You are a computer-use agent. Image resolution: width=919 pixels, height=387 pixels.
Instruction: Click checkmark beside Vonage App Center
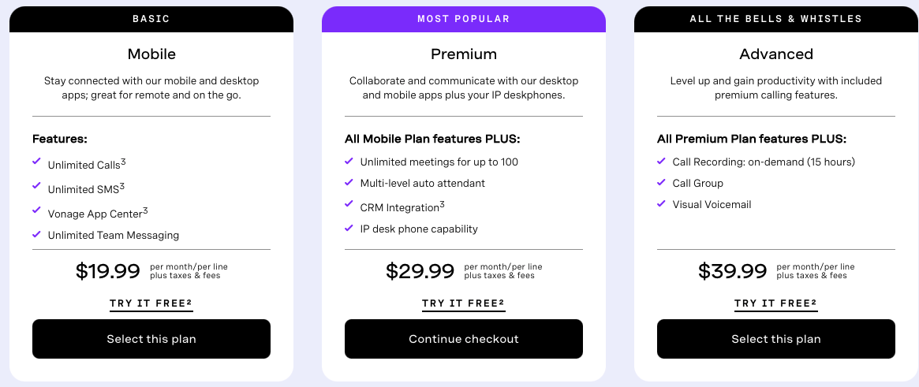(36, 210)
